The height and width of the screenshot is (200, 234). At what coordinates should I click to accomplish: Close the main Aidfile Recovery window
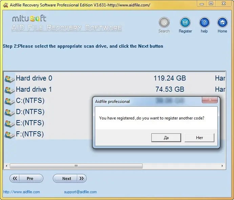pyautogui.click(x=224, y=4)
